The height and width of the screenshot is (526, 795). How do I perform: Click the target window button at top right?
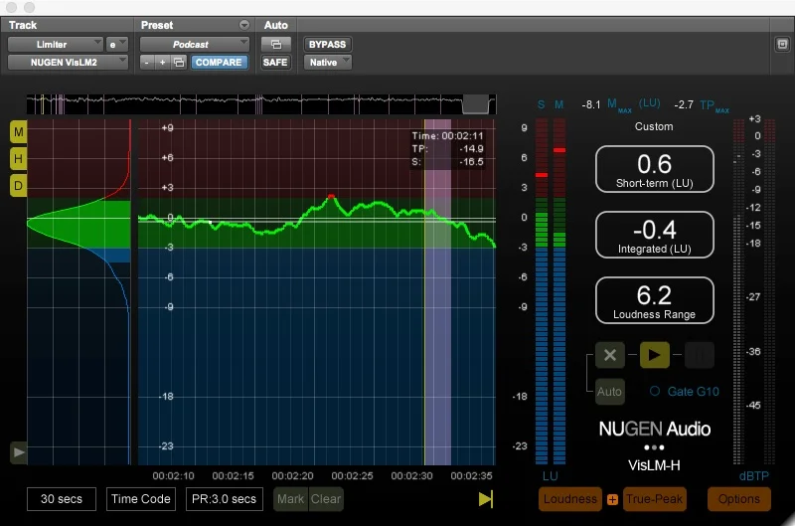click(782, 44)
